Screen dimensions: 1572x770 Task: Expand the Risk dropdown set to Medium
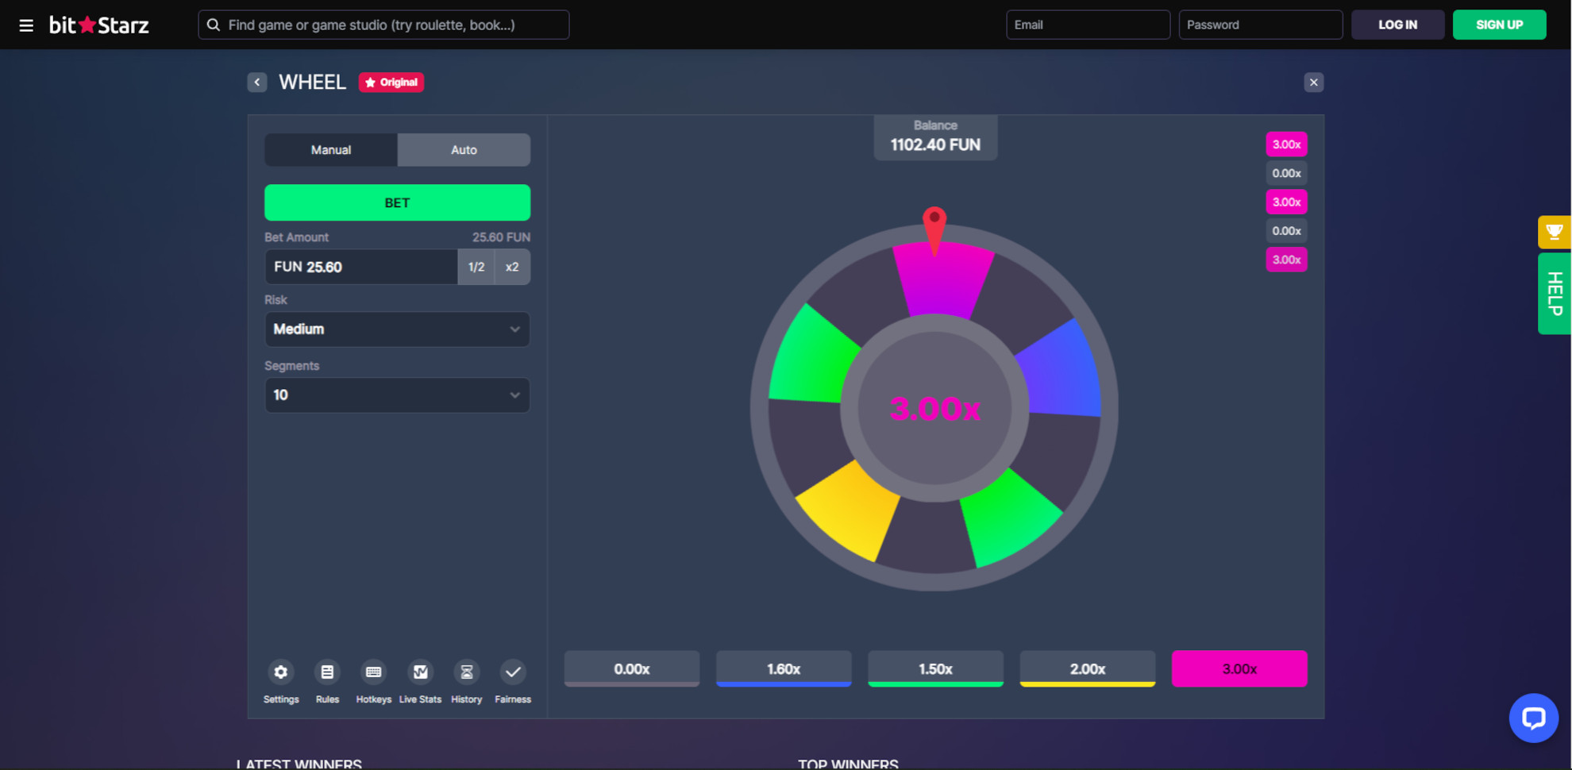(397, 329)
